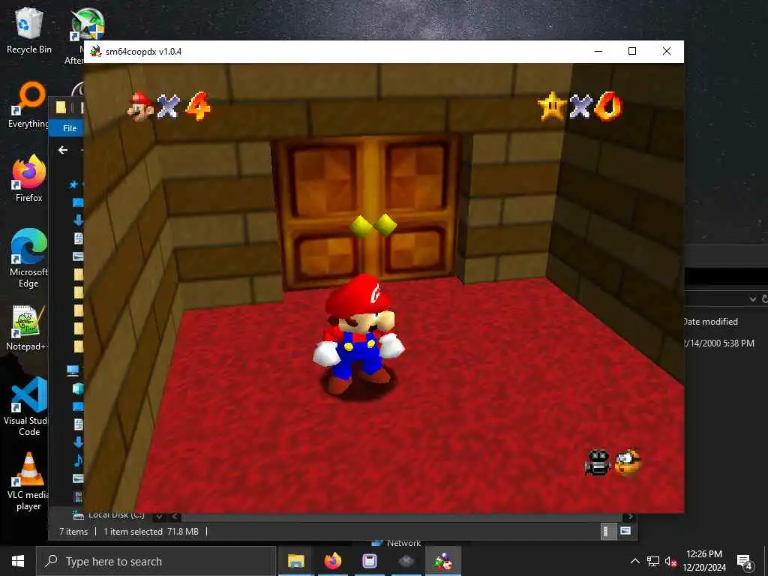The width and height of the screenshot is (768, 576).
Task: Close the sm64coopdx window
Action: (x=667, y=52)
